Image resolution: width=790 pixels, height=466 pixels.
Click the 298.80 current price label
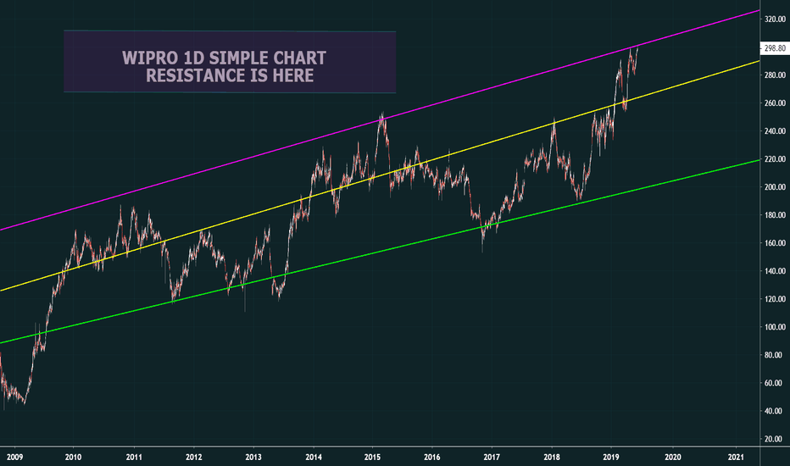click(775, 48)
